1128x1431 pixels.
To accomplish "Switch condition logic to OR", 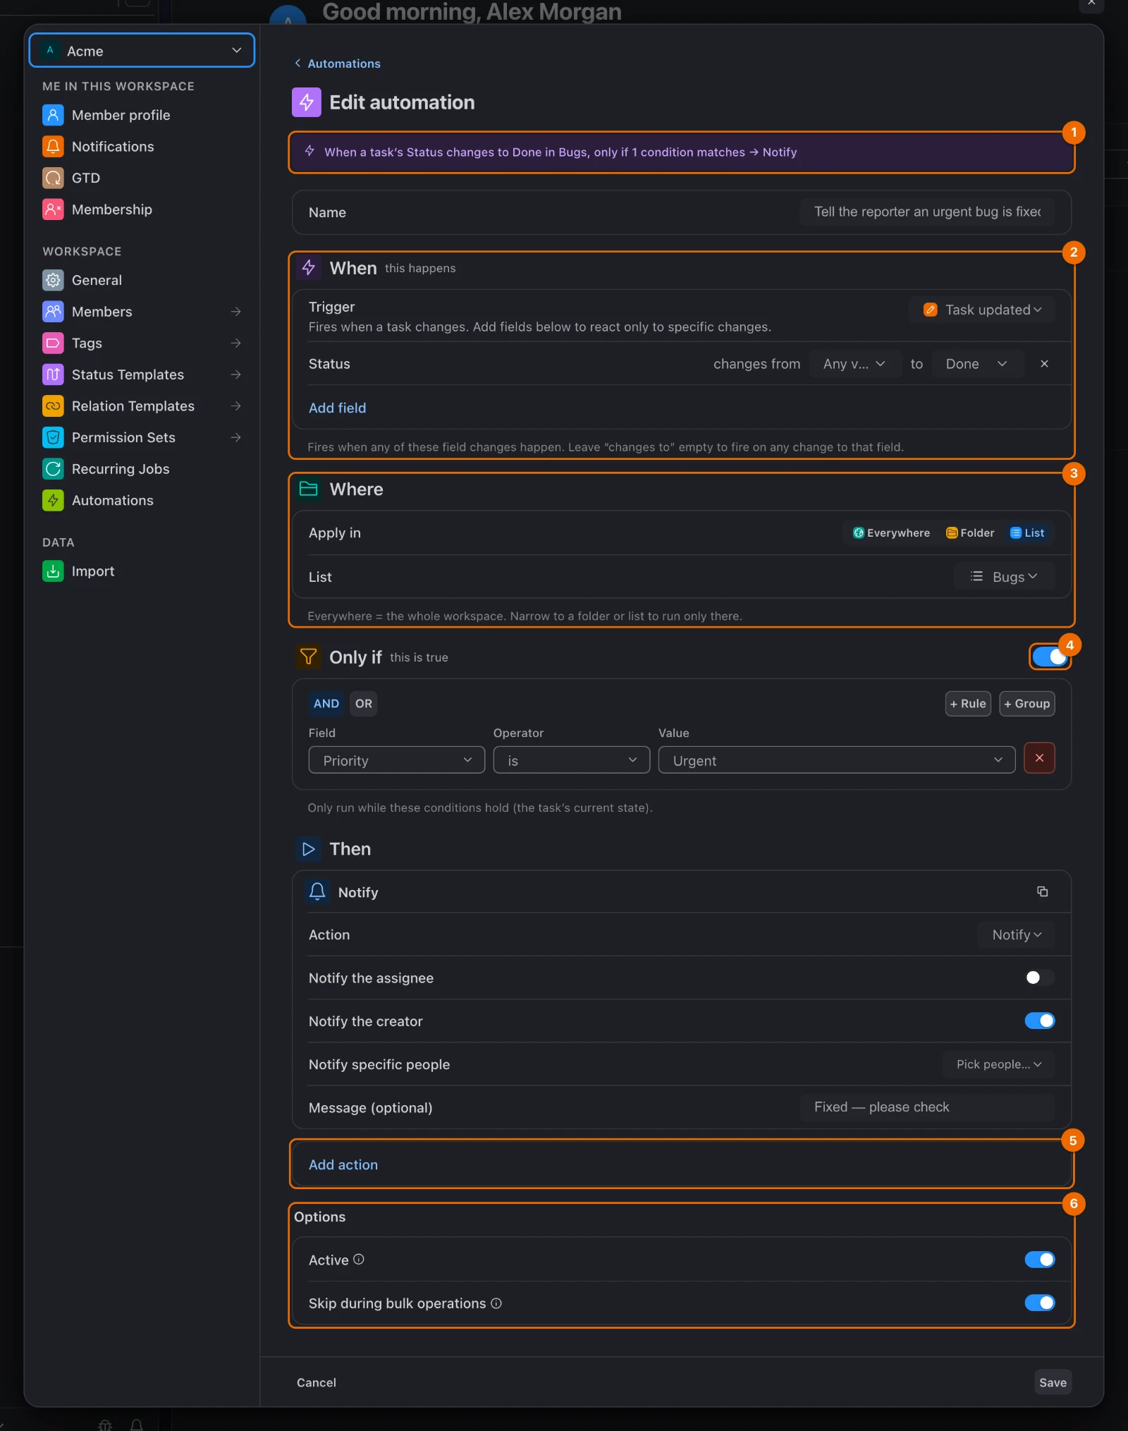I will tap(363, 703).
